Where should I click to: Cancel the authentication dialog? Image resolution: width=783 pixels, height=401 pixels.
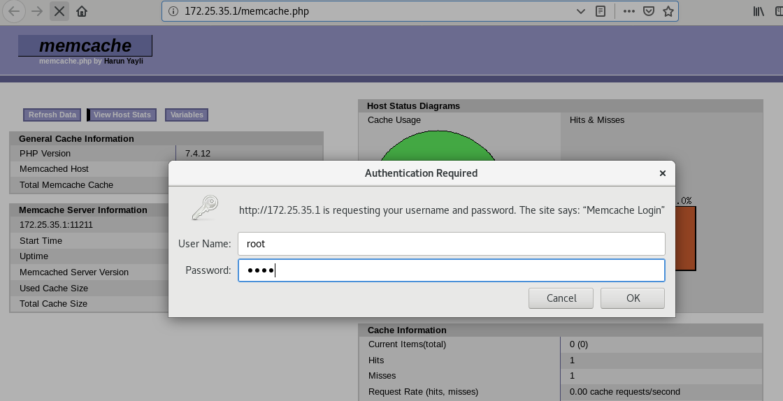561,298
